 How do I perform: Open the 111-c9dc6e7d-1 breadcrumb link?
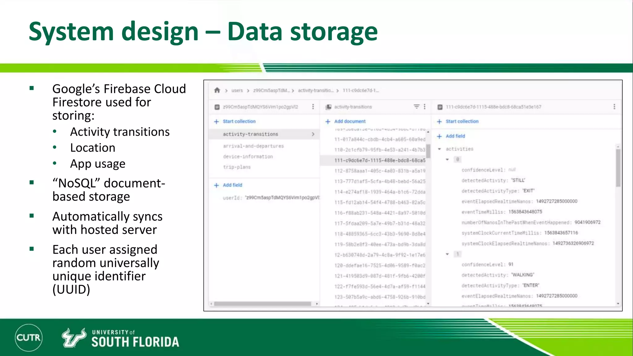[361, 91]
